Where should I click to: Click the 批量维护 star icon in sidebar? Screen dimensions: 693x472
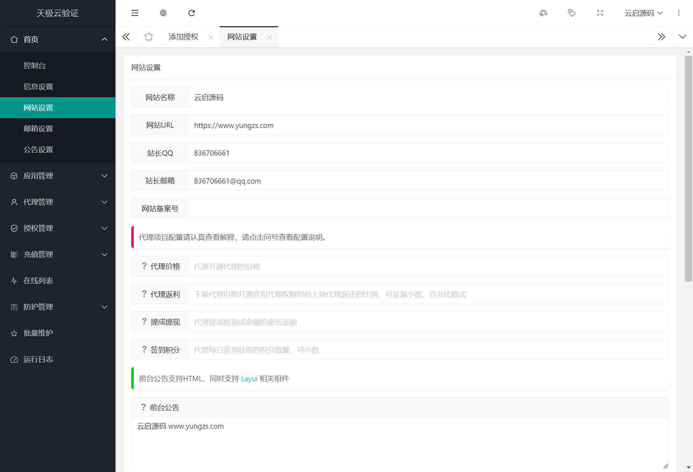14,333
